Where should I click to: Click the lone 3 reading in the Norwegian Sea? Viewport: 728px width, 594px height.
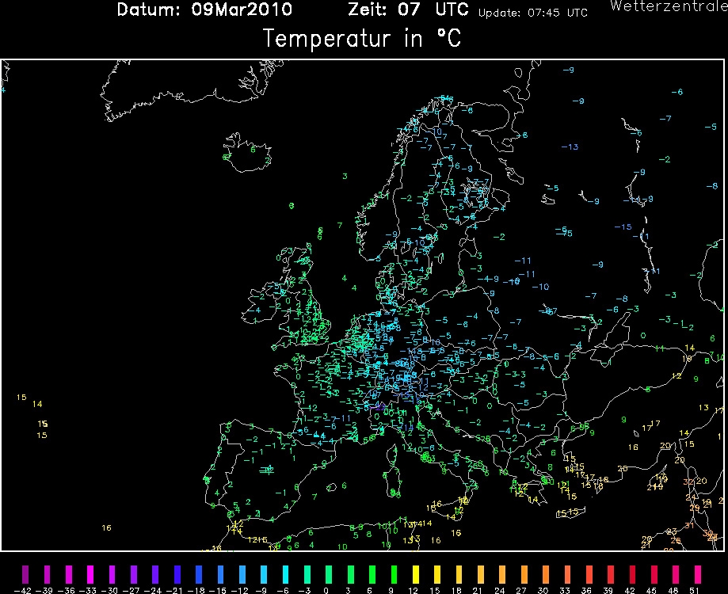coord(345,177)
